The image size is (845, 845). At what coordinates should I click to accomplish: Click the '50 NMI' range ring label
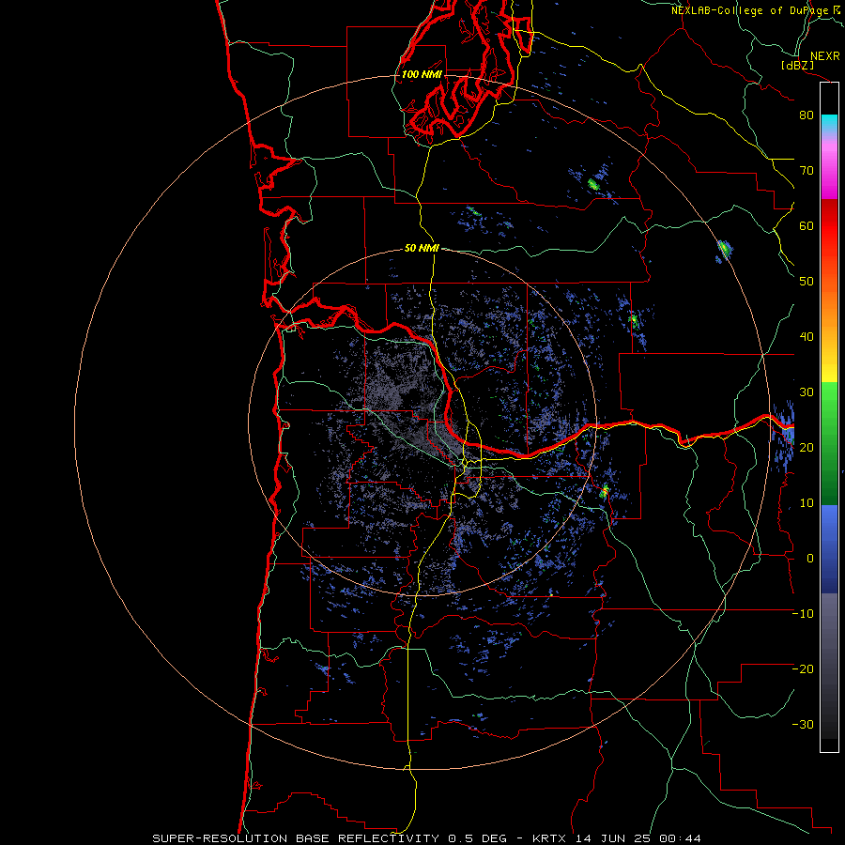(422, 249)
